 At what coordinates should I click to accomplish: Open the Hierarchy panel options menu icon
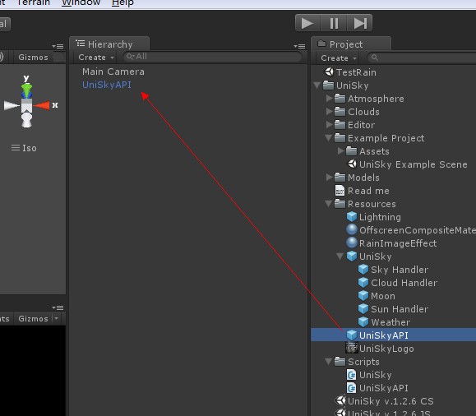pos(299,46)
